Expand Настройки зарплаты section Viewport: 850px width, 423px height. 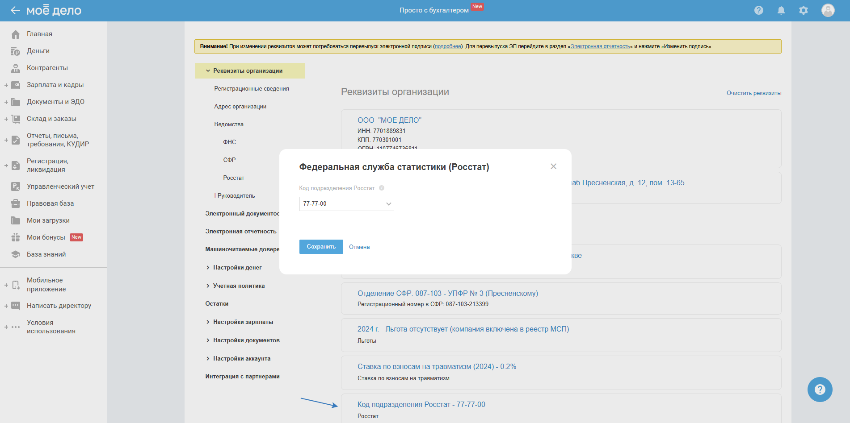click(208, 322)
